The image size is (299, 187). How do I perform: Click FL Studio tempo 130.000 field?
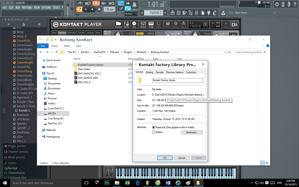click(109, 9)
